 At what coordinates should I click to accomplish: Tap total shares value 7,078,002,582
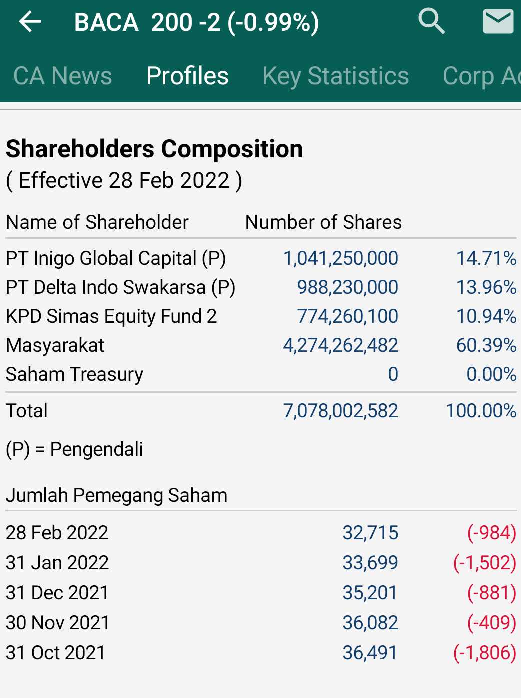pyautogui.click(x=340, y=411)
